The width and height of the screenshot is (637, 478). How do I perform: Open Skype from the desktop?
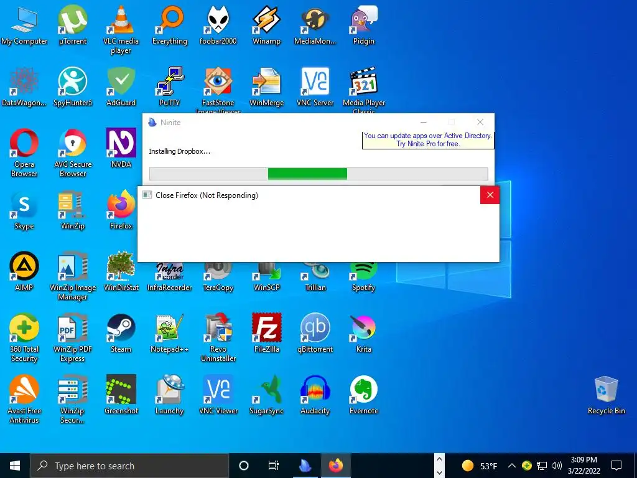(24, 210)
